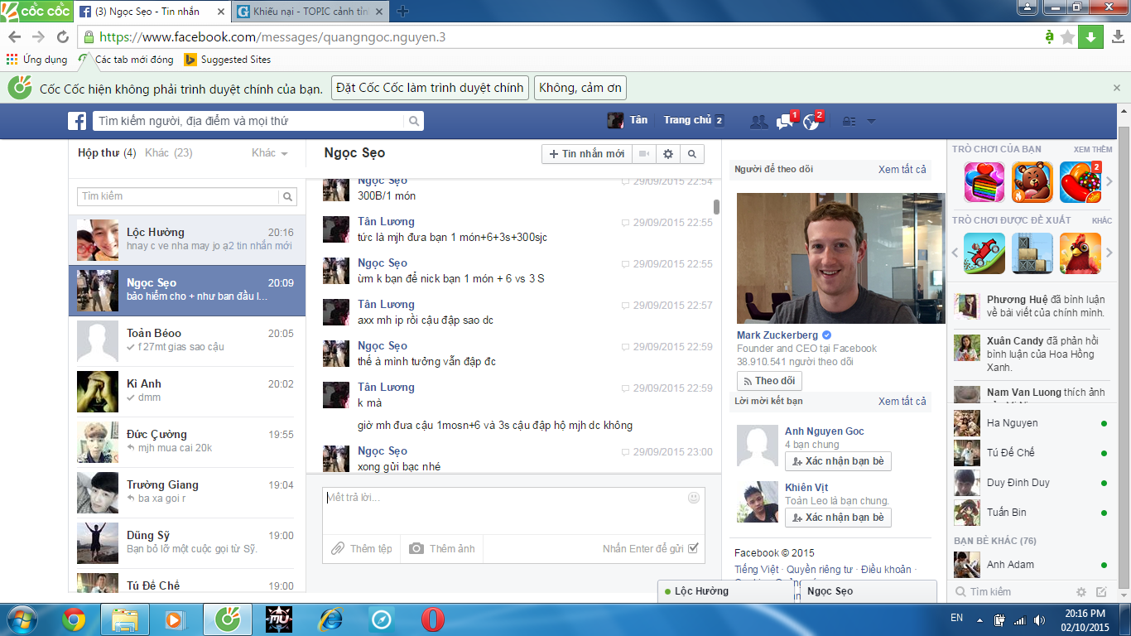The image size is (1131, 636).
Task: Open the chat sidebar options gear
Action: pos(1080,592)
